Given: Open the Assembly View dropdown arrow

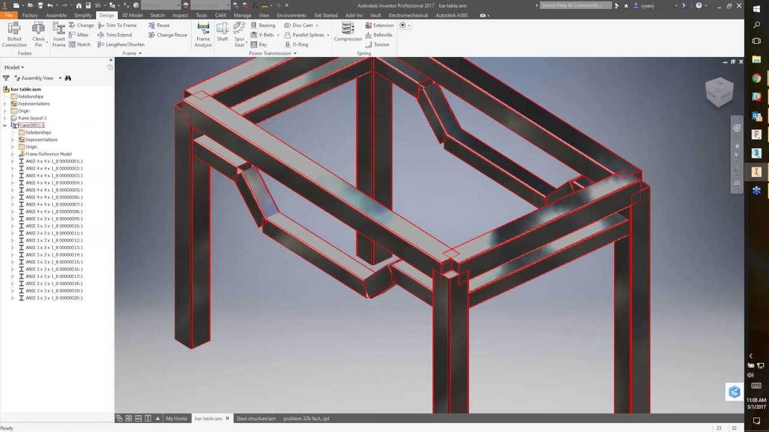Looking at the screenshot, I should coord(60,78).
